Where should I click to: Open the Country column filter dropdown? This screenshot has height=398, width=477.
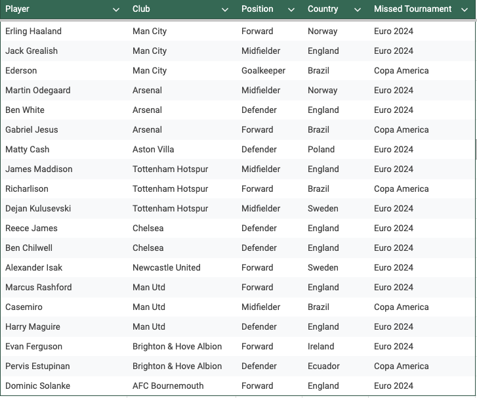(x=358, y=10)
